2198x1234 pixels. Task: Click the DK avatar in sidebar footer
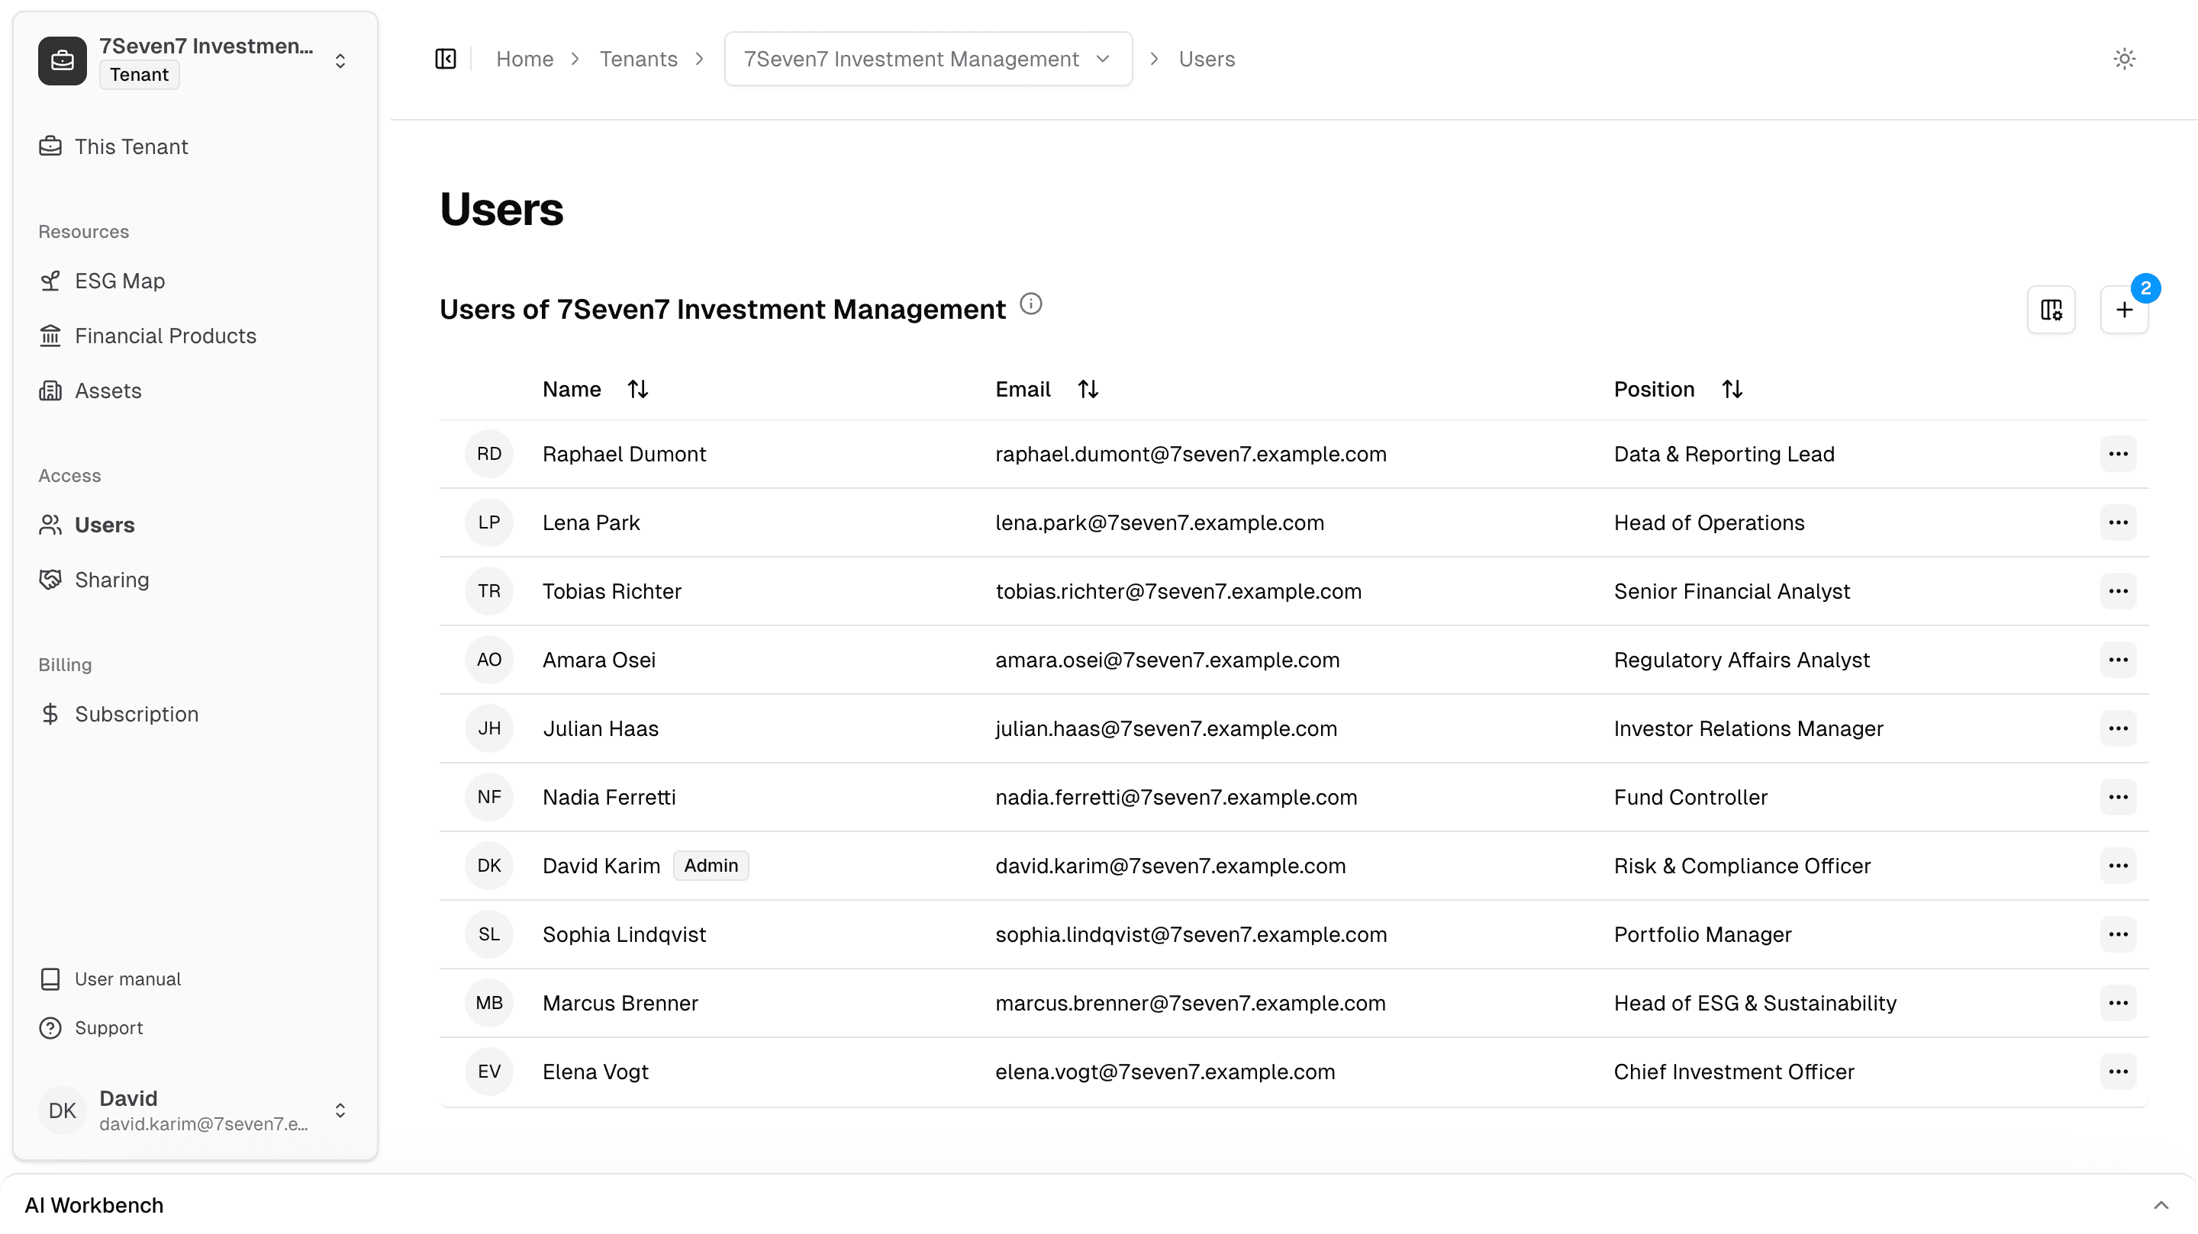point(63,1110)
